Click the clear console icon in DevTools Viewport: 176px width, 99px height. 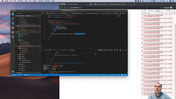pyautogui.click(x=145, y=13)
